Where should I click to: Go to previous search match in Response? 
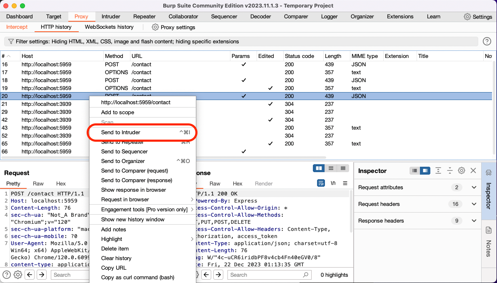[x=206, y=275]
